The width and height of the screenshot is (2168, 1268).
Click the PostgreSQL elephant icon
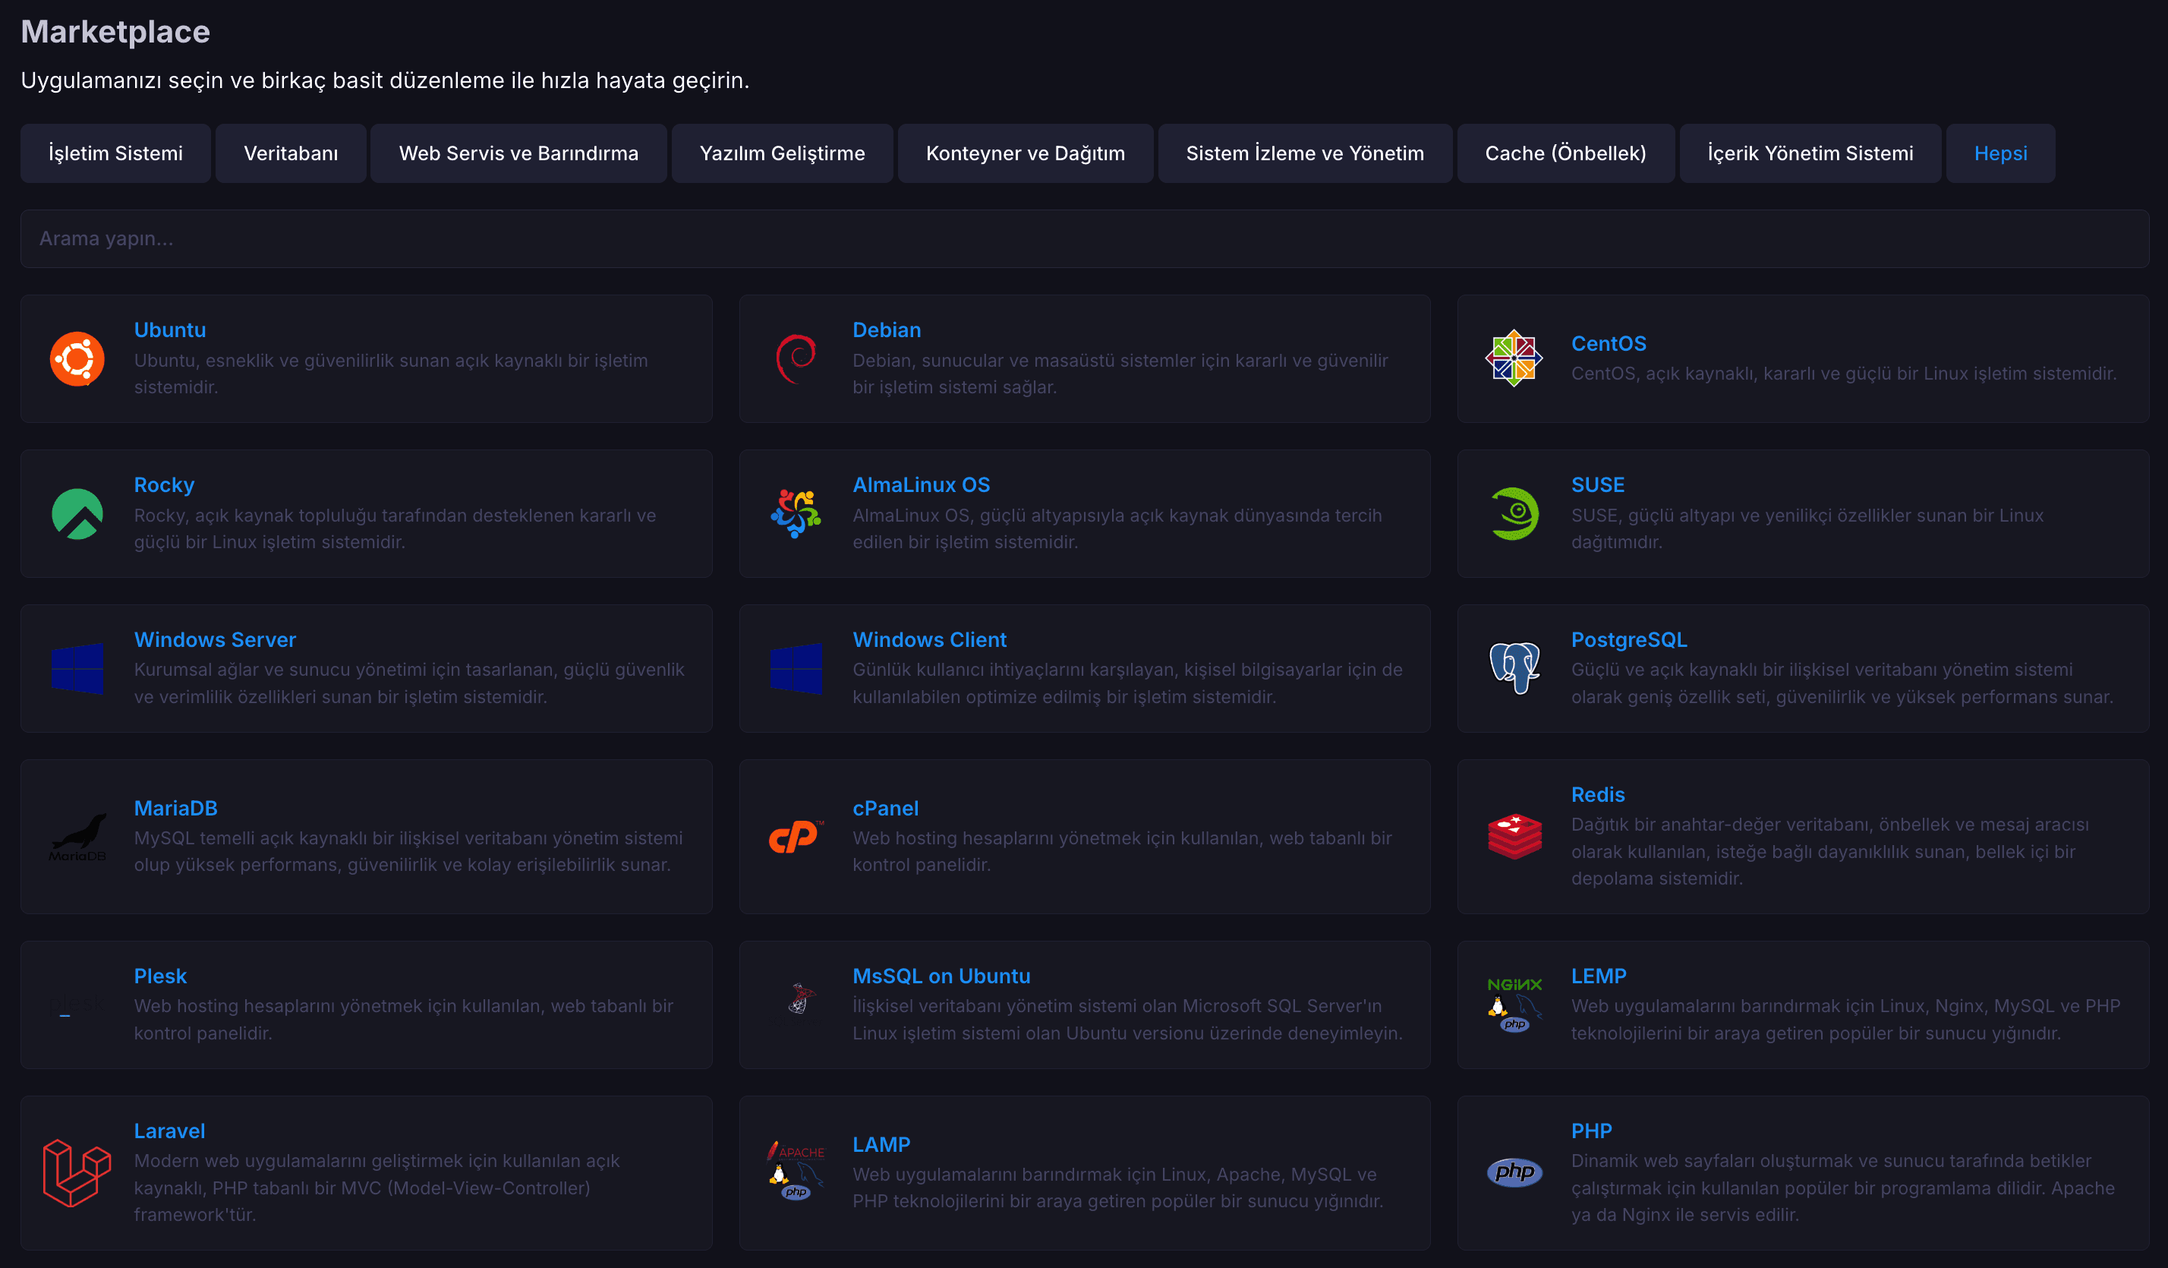pyautogui.click(x=1514, y=667)
